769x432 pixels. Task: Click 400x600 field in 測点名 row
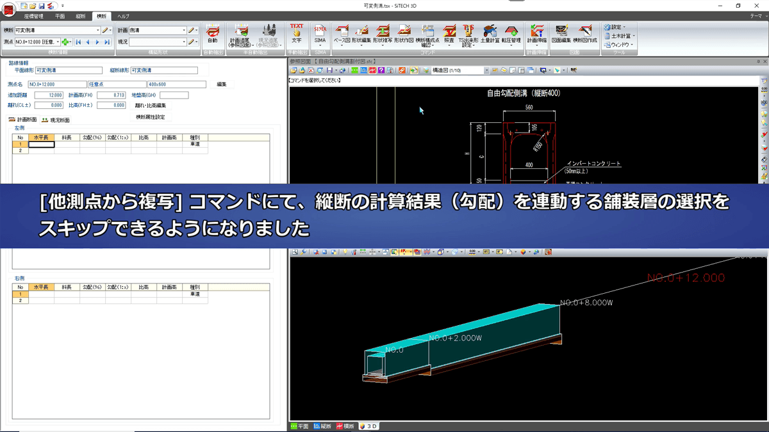click(177, 84)
